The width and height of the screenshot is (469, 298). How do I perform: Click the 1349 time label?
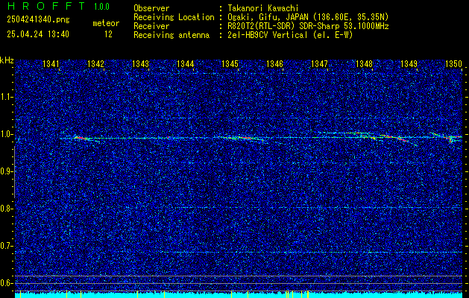click(409, 63)
